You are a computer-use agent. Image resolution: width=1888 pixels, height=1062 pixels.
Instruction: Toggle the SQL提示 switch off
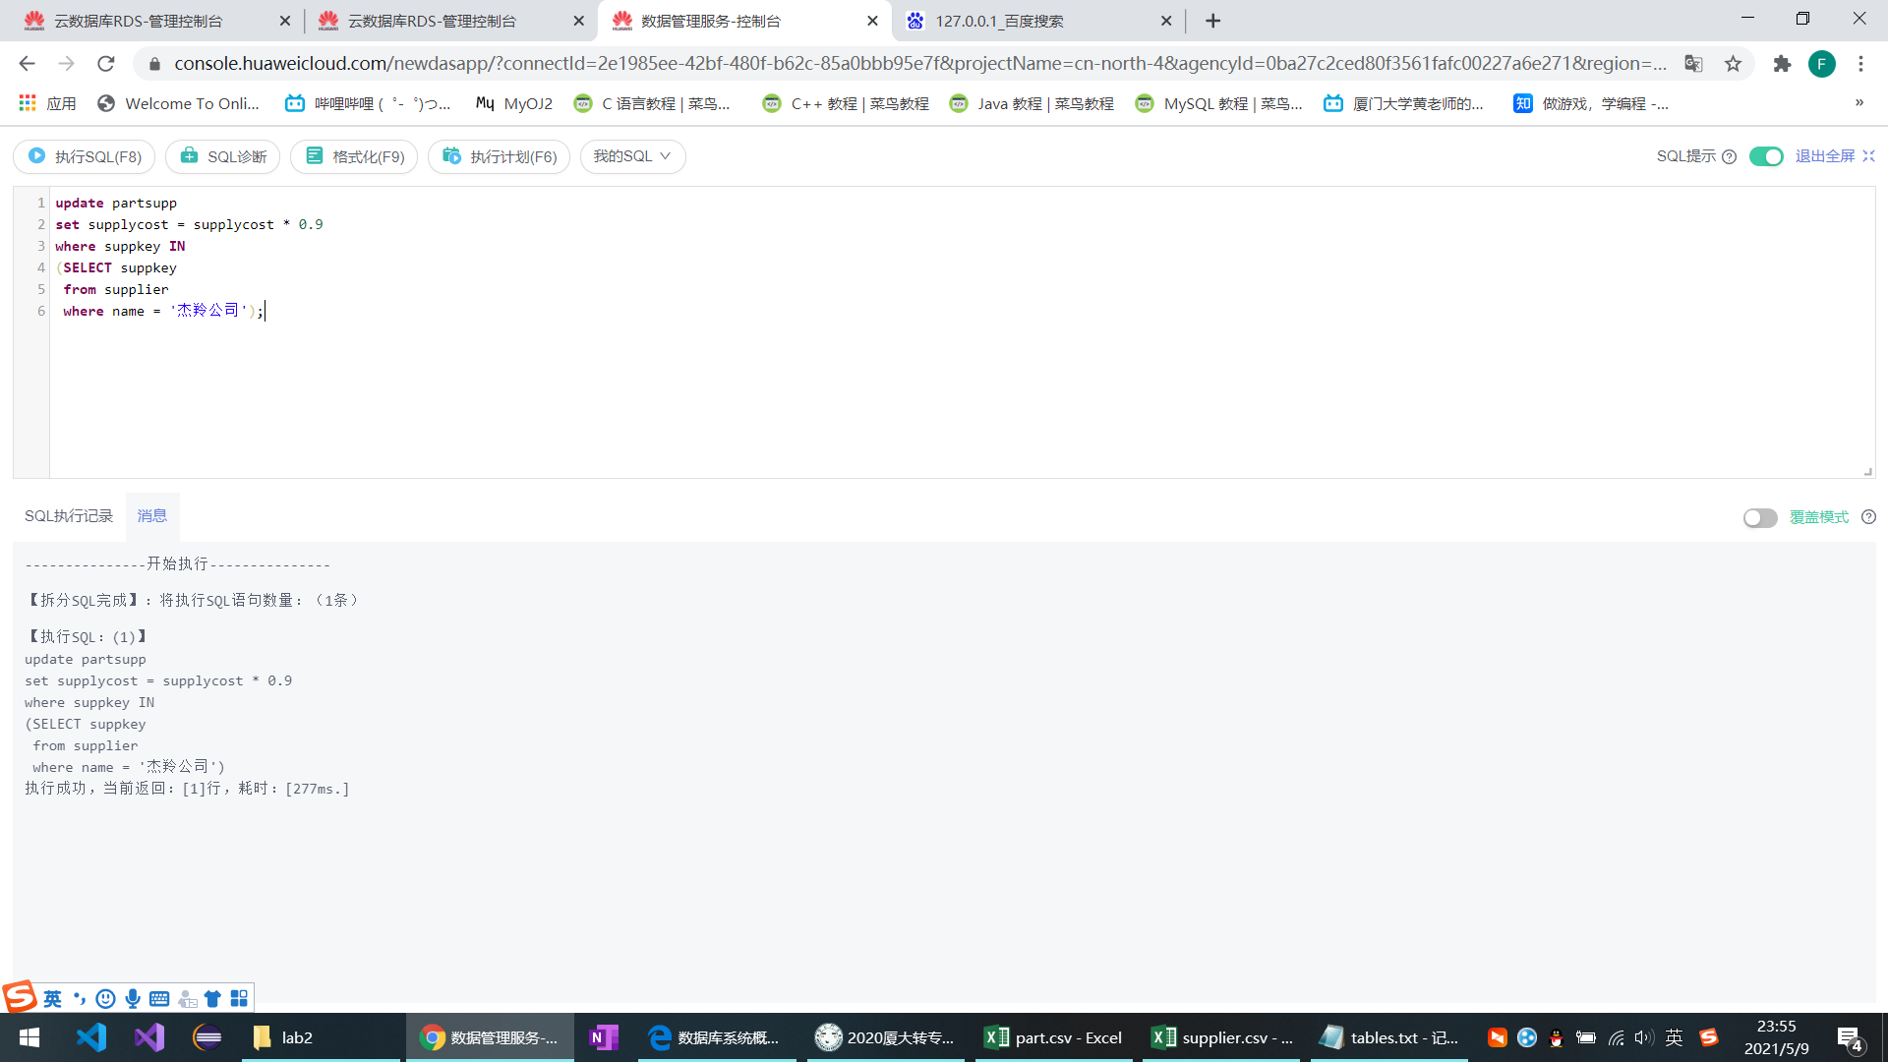coord(1766,156)
